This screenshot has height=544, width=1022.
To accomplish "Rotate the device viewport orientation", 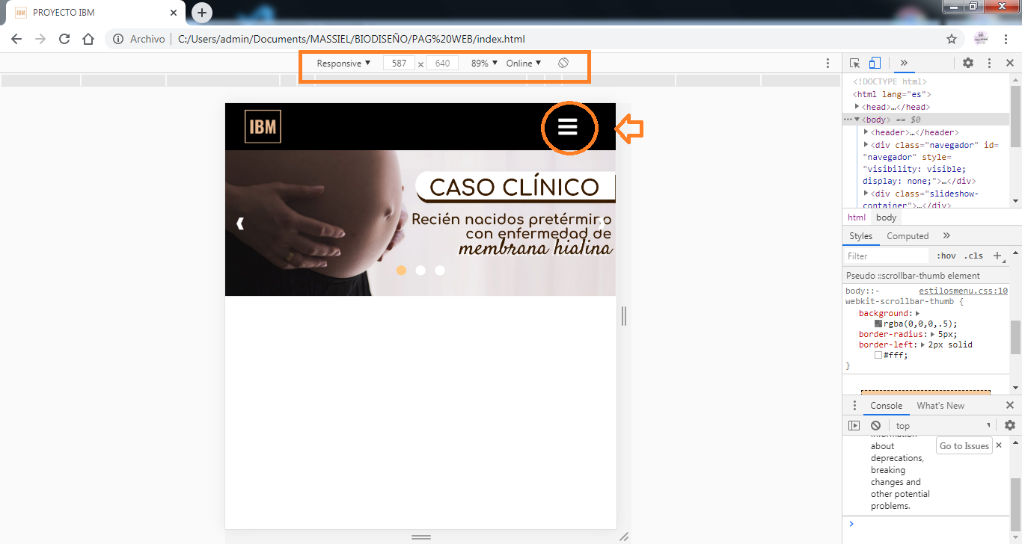I will click(563, 64).
